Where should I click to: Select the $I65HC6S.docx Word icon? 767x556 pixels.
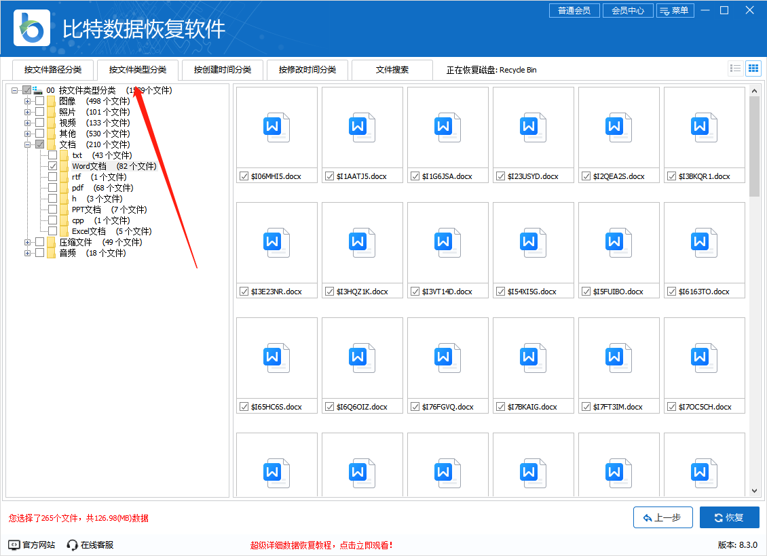[277, 358]
